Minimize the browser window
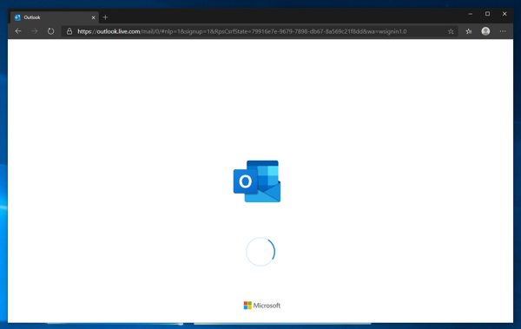521x329 pixels. tap(470, 14)
